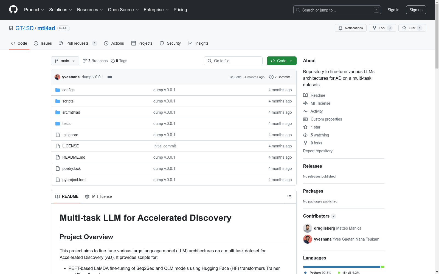The height and width of the screenshot is (274, 439).
Task: Open the 'Initial commit' message on LICENSE row
Action: tap(165, 146)
